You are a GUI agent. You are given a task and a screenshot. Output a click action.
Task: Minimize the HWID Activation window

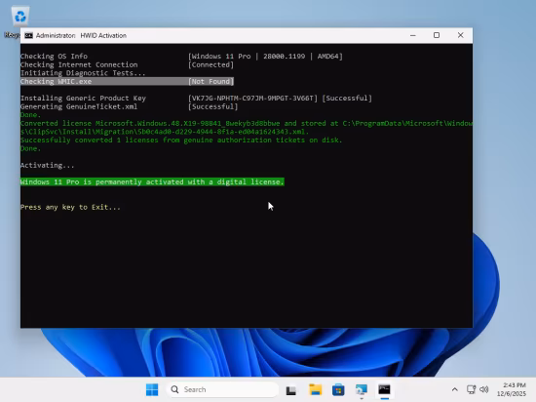(413, 35)
